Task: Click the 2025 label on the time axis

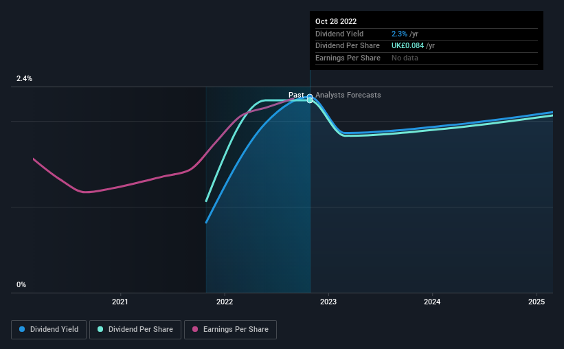Action: point(537,302)
